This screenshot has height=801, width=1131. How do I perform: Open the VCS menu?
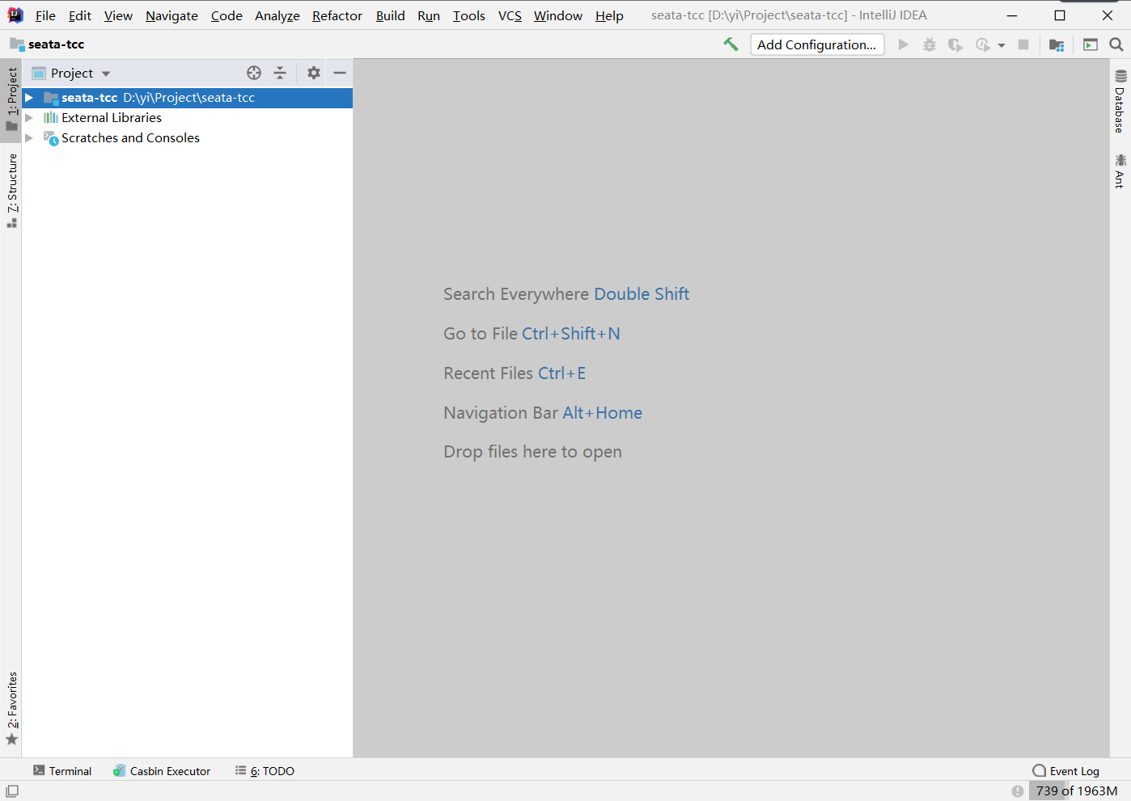510,15
